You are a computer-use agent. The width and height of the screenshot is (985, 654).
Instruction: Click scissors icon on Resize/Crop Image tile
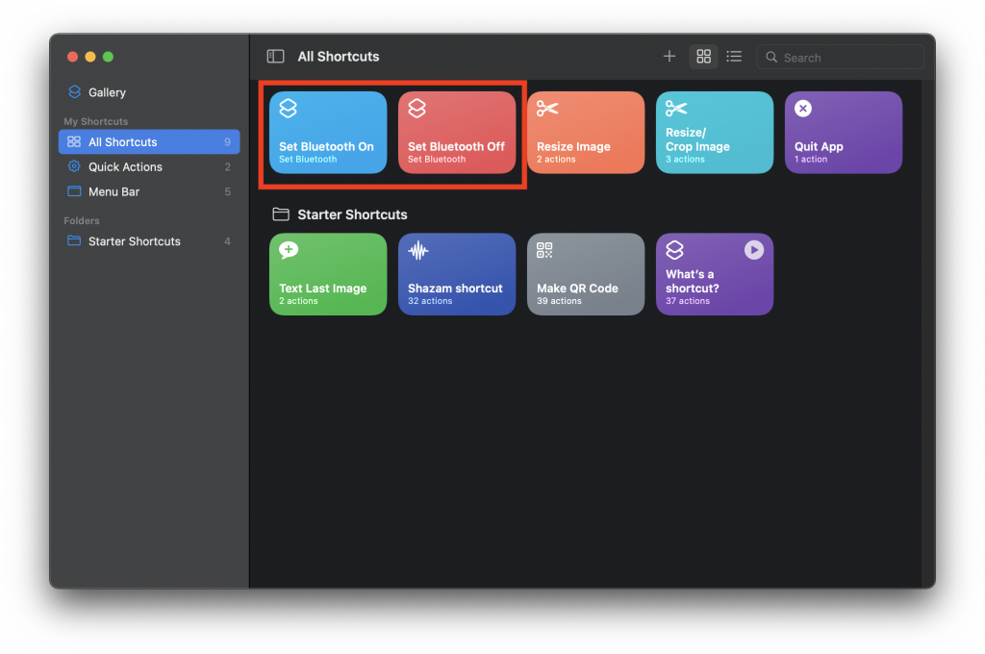[x=676, y=109]
